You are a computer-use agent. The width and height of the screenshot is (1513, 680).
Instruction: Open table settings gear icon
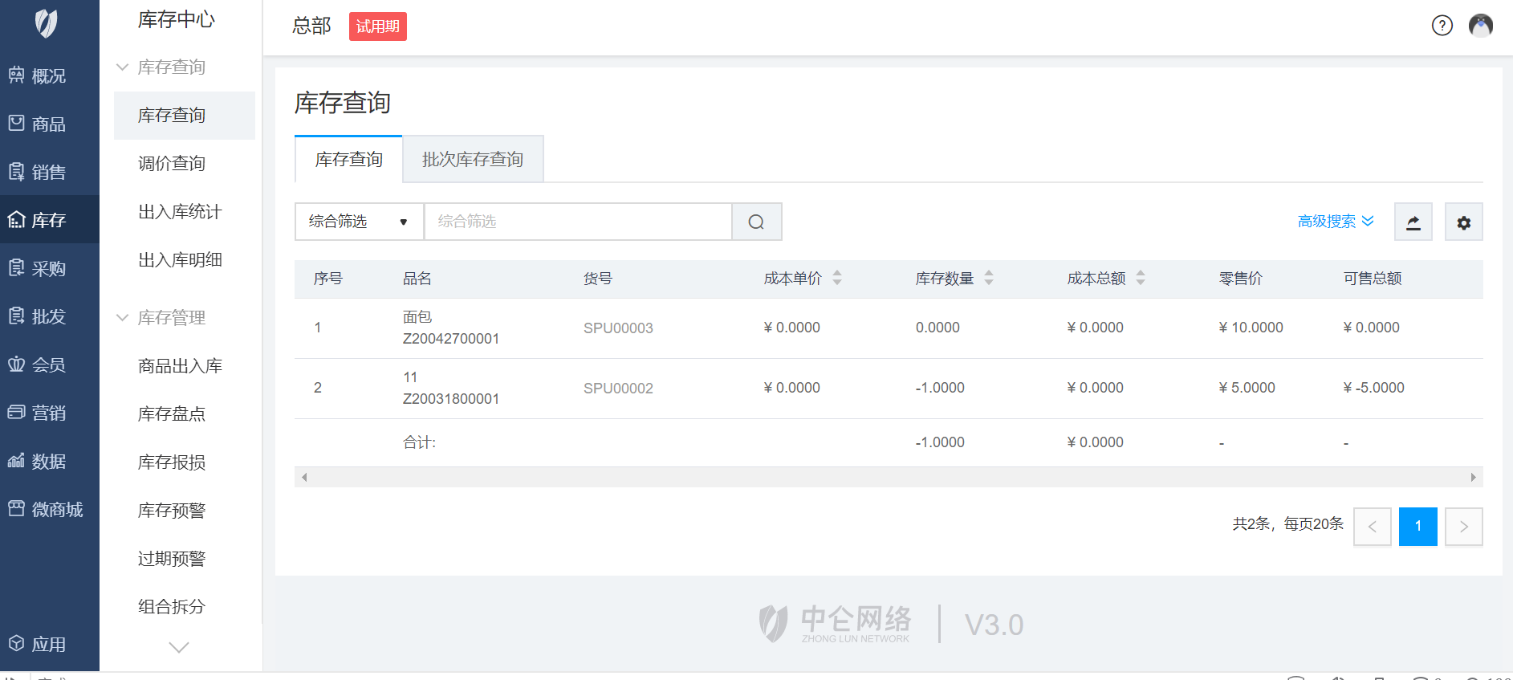[x=1463, y=222]
